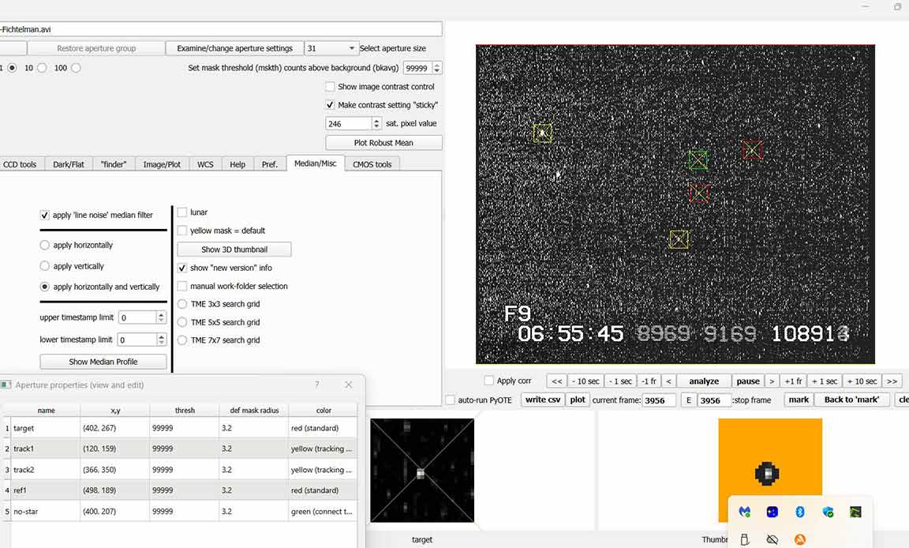Click the sat. pixel value spinner arrows

pos(376,124)
